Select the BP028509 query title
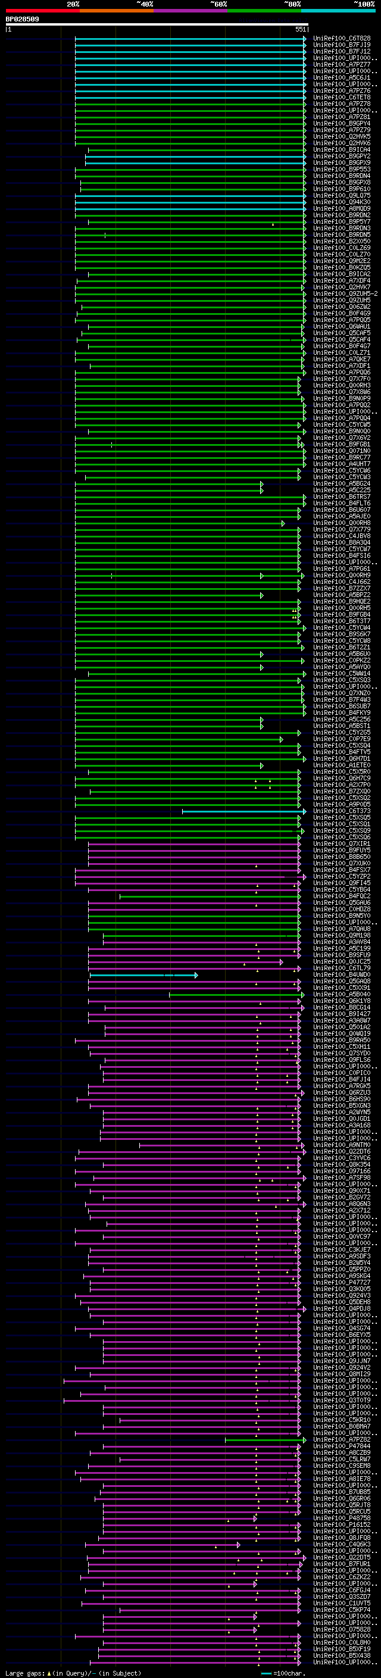The image size is (381, 1678). coord(22,20)
